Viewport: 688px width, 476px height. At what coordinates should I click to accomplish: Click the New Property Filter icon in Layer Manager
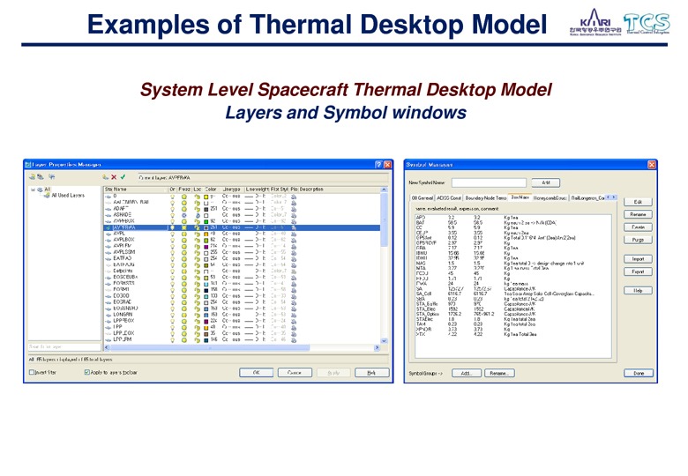click(32, 176)
